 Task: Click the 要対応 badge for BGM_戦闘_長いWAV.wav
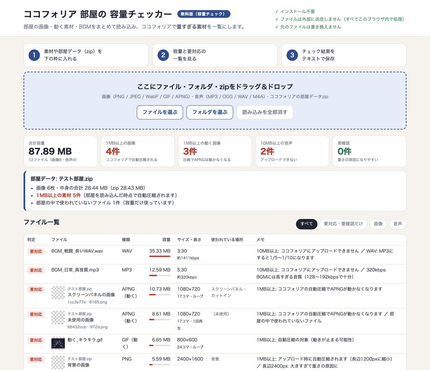(x=36, y=251)
